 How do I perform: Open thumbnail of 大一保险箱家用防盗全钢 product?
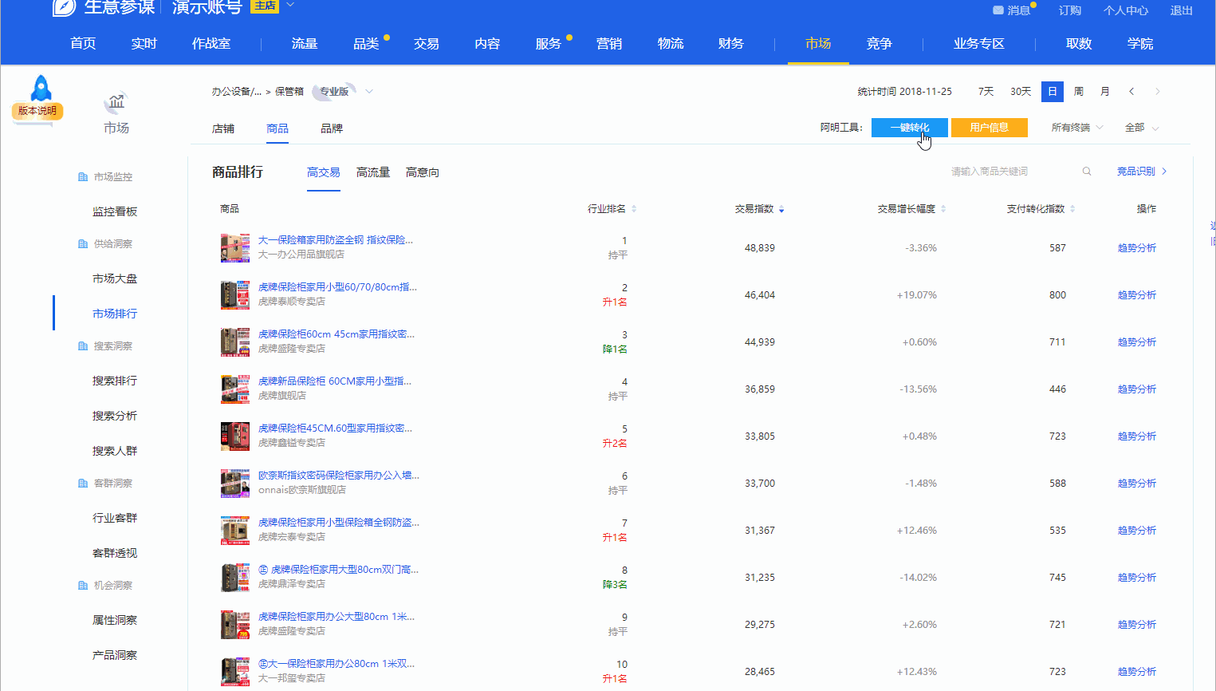click(235, 248)
